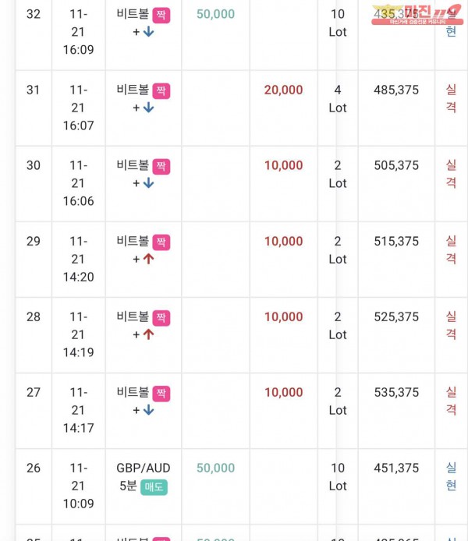Click the balance 535,375 in row 27

click(396, 392)
